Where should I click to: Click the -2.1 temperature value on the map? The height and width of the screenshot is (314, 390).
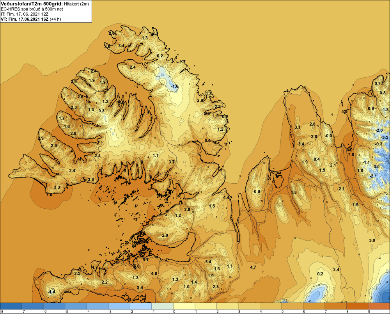point(373,176)
